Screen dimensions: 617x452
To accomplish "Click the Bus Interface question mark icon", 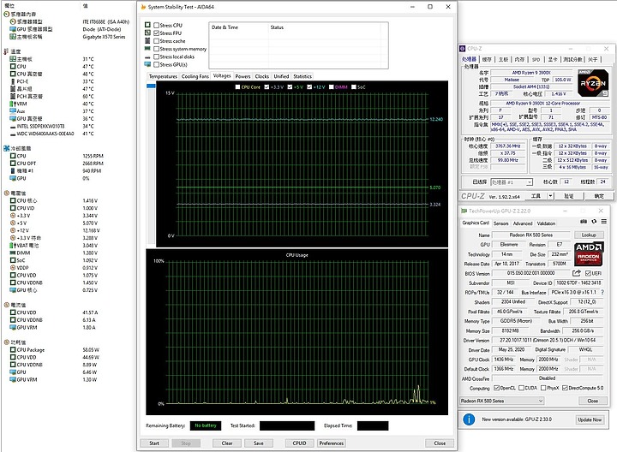I will [602, 293].
